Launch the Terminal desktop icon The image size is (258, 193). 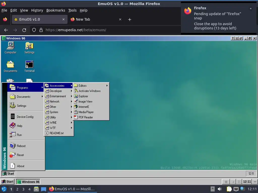[29, 66]
